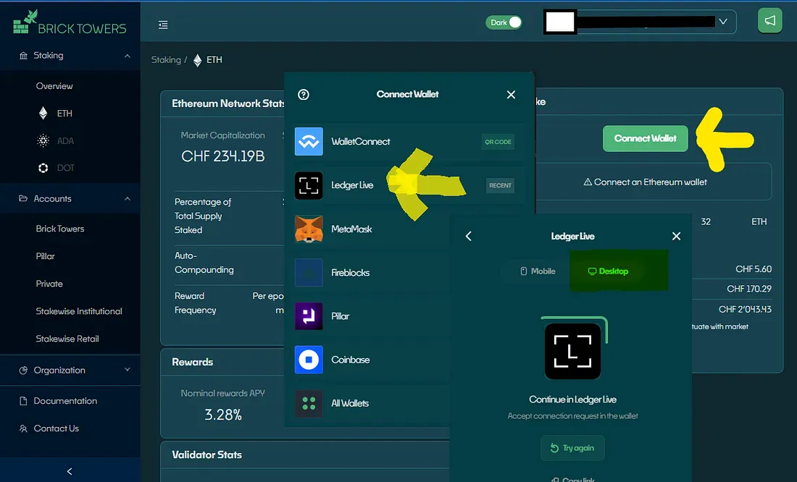
Task: Switch to the Desktop tab
Action: [608, 271]
